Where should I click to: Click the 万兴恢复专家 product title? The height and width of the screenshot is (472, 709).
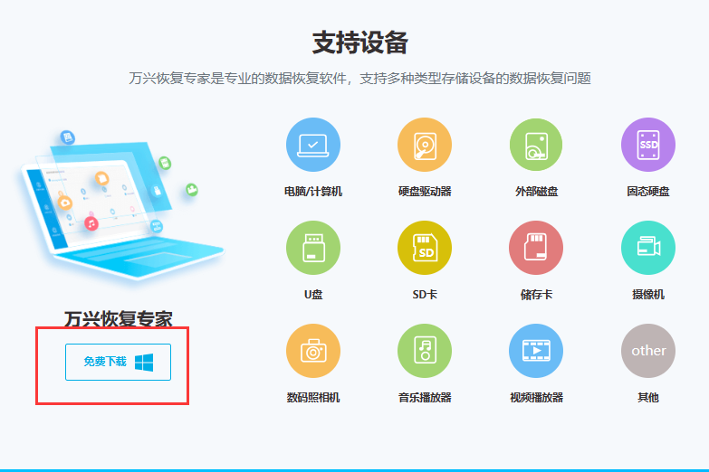pos(118,319)
